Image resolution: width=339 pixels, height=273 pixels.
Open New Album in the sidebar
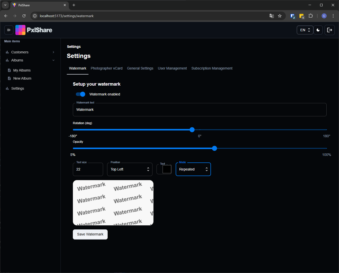pos(22,78)
